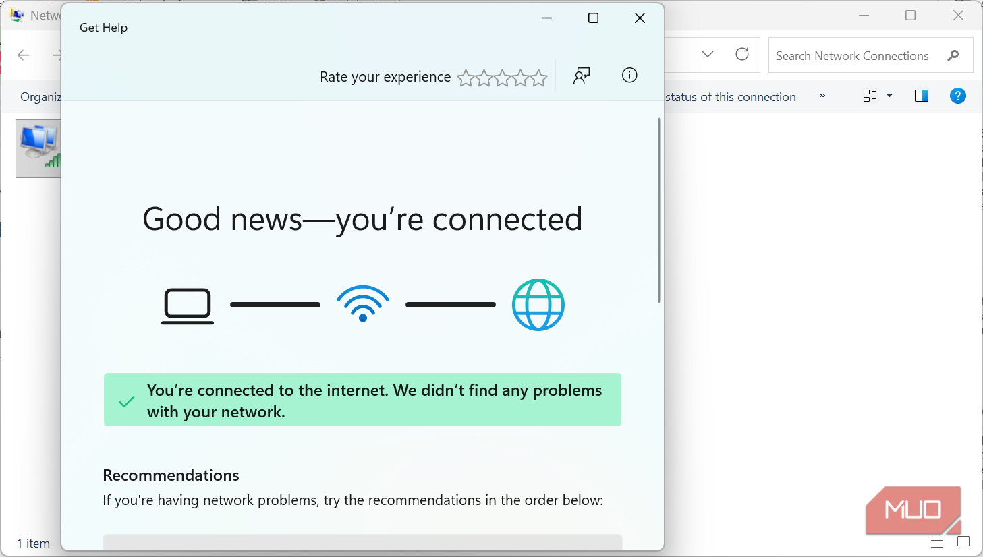
Task: Open the view options dropdown arrow
Action: click(x=889, y=96)
